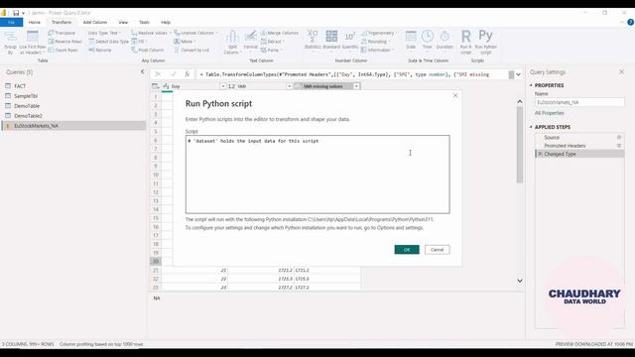Open the Duration dropdown
Screen dimensions: 635x357
click(444, 41)
